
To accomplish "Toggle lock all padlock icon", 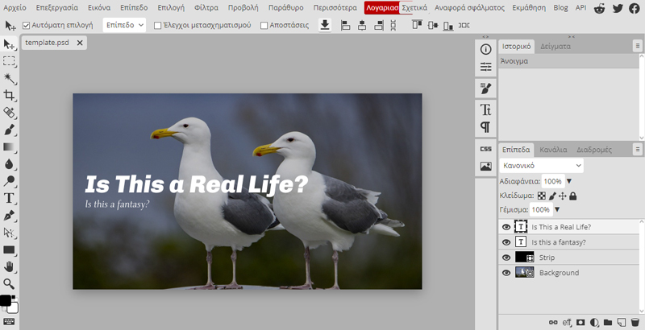I will click(x=573, y=196).
